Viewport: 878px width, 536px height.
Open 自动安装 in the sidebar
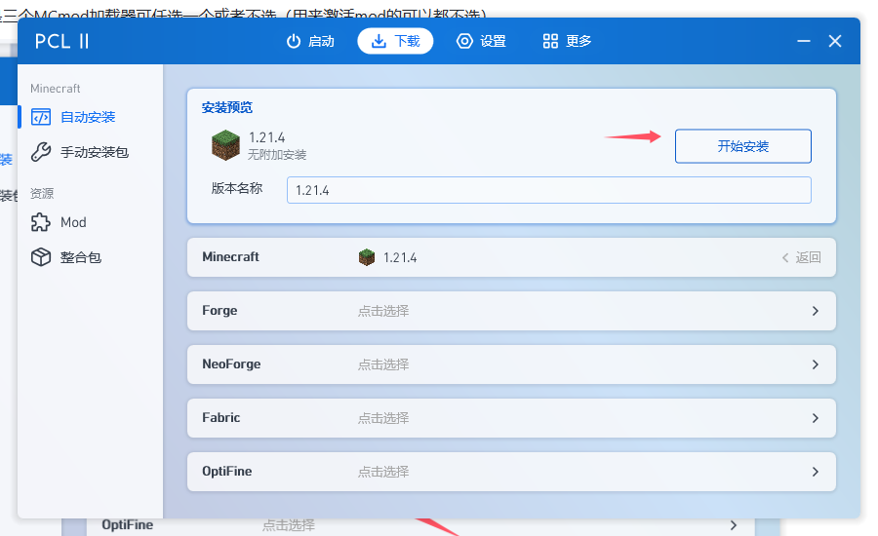tap(87, 117)
